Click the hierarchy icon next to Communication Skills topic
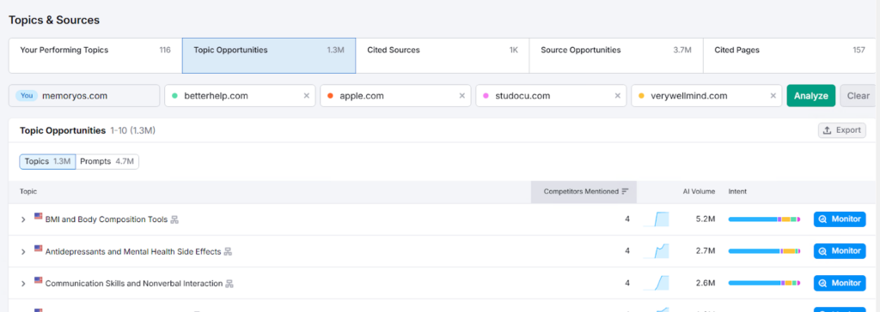Image resolution: width=880 pixels, height=312 pixels. click(x=229, y=284)
